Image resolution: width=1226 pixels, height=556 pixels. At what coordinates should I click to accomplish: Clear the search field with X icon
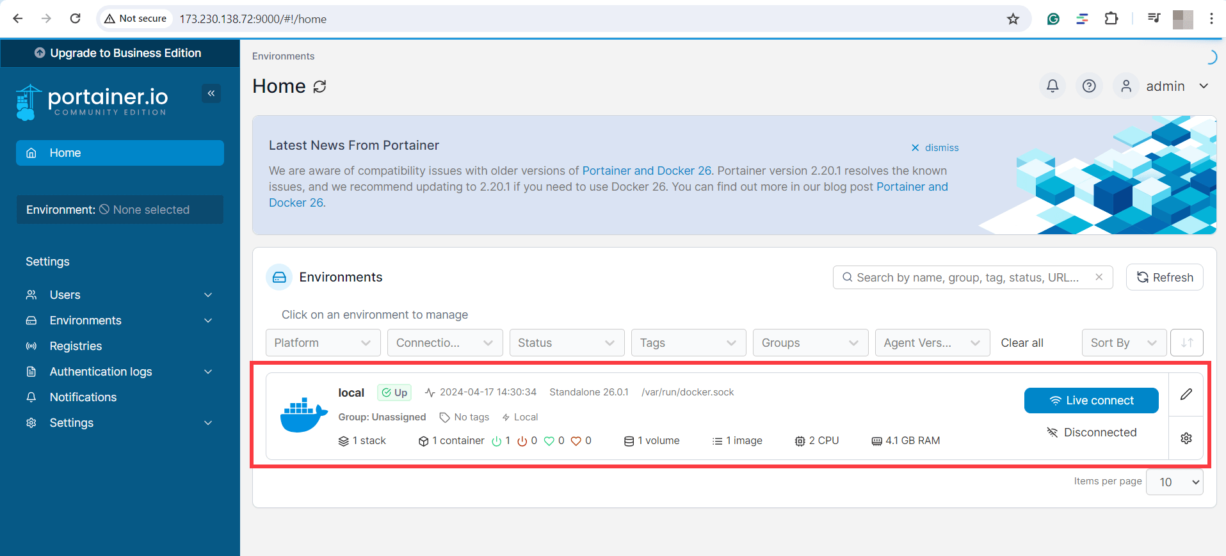click(x=1099, y=277)
